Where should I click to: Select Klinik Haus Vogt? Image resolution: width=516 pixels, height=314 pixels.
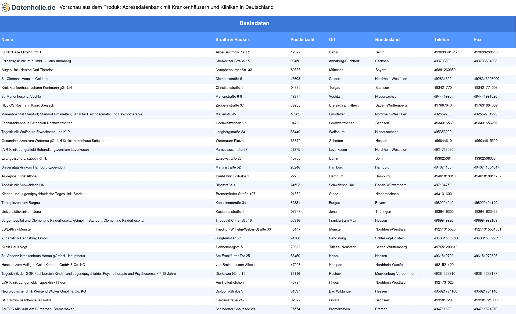(x=14, y=247)
